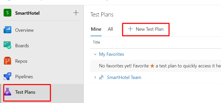221x103 pixels.
Task: Click the SmartHotel project name
Action: pos(27,13)
